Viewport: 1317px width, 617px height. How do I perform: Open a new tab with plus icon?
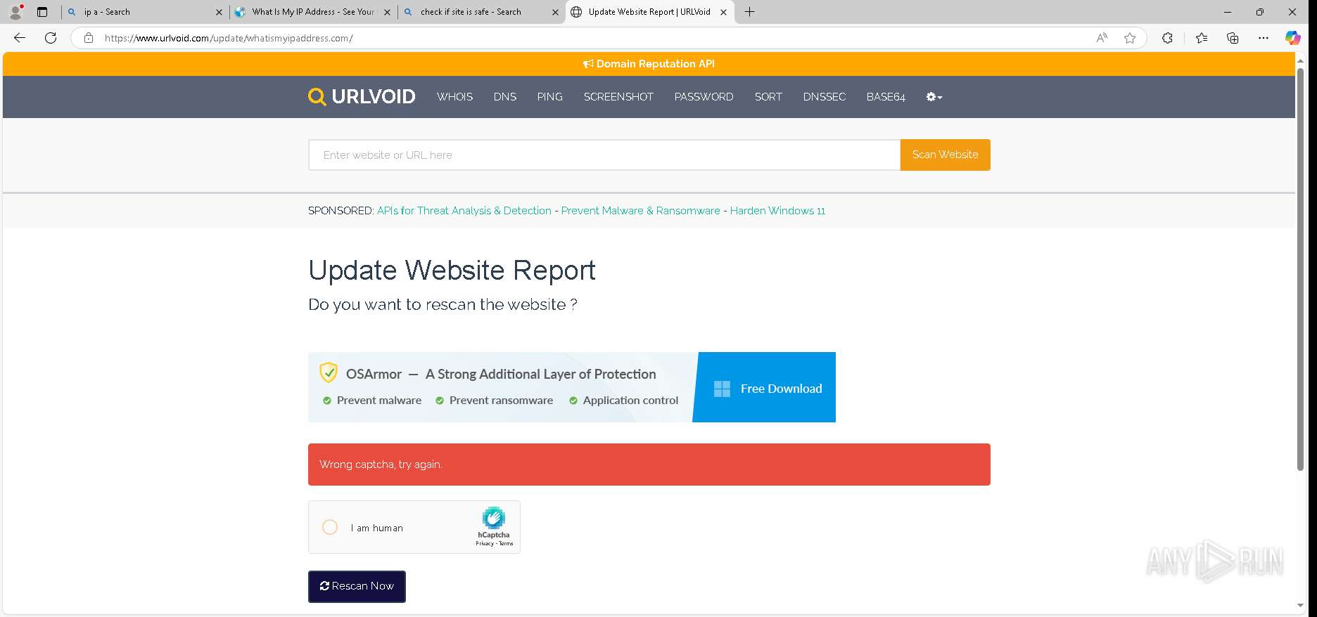tap(750, 12)
